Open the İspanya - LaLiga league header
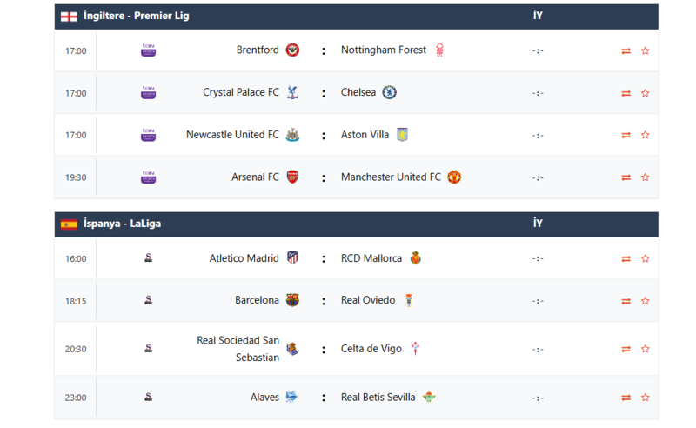This screenshot has width=696, height=428. click(x=122, y=224)
